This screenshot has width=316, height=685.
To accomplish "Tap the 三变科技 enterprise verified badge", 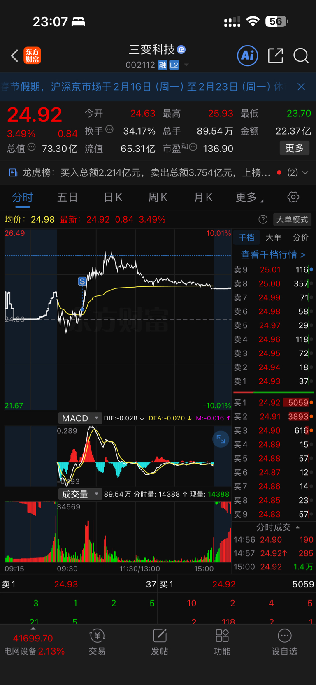I will pos(181,50).
